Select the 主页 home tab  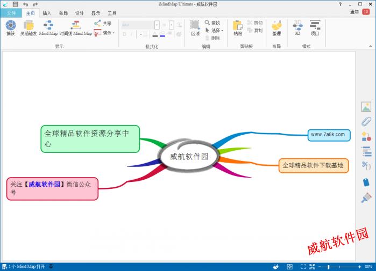[31, 13]
